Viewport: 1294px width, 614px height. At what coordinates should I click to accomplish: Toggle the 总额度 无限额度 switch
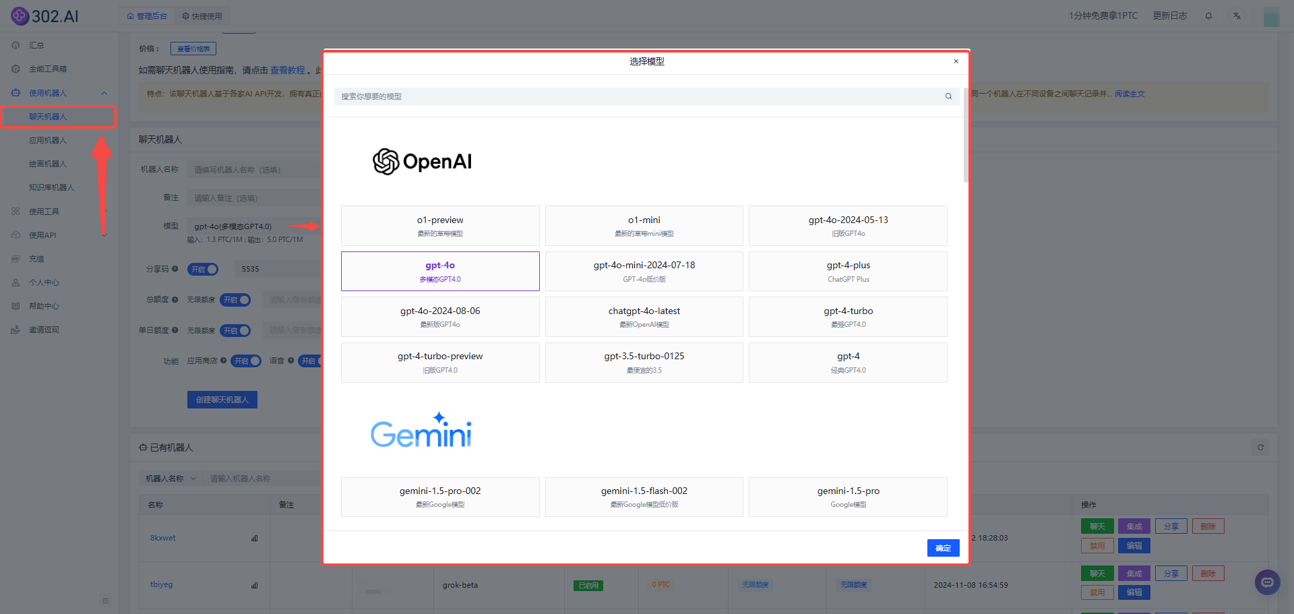(x=235, y=300)
